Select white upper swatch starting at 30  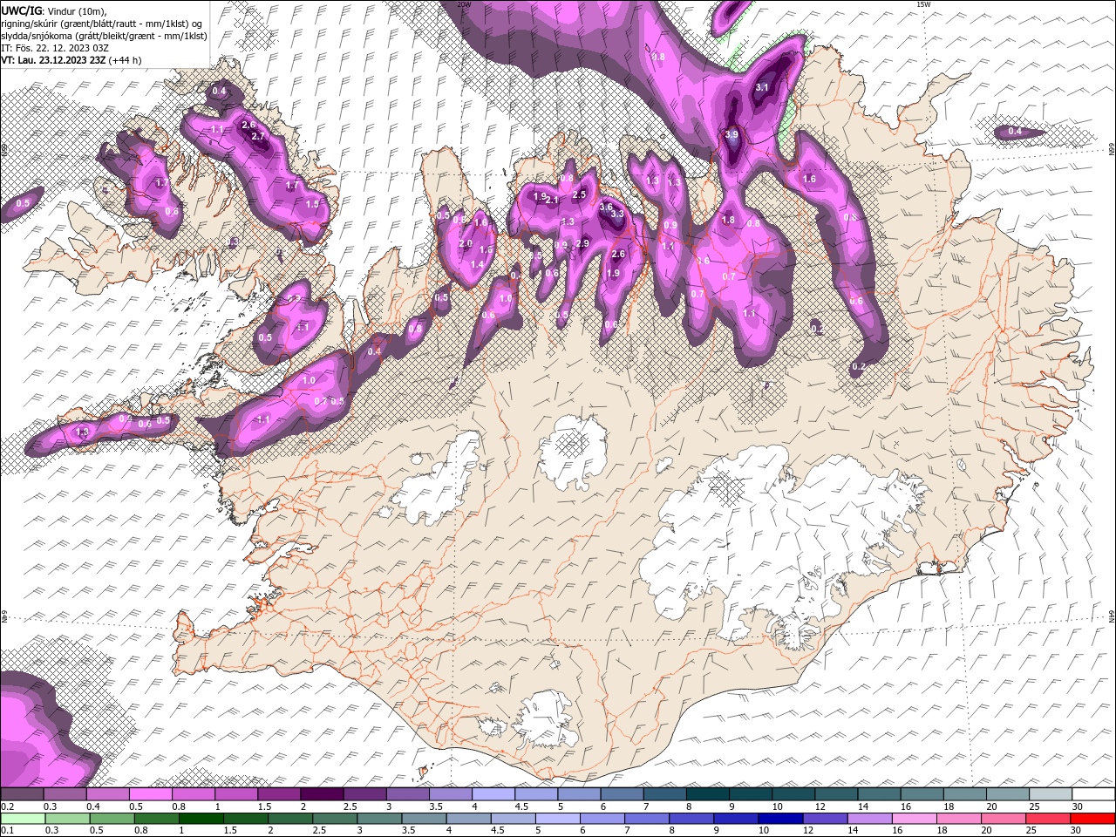click(x=1094, y=794)
